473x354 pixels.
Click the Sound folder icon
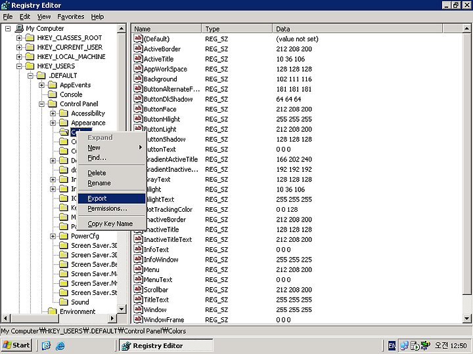64,302
